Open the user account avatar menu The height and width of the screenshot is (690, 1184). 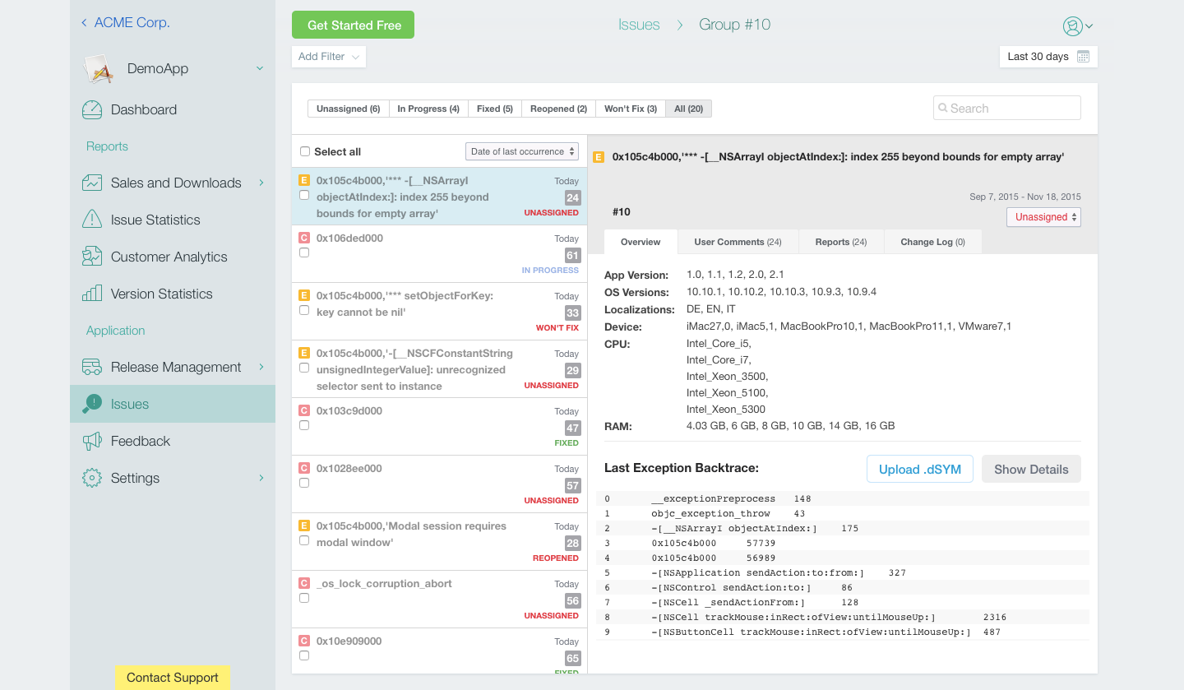pos(1077,26)
